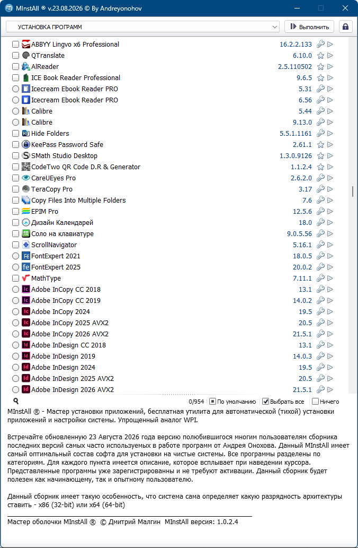Enable the EPIM Pro checkbox

(x=15, y=212)
